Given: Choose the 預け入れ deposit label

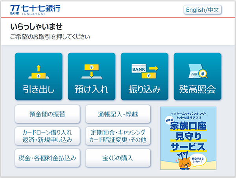Looking at the screenshot, I should (91, 89).
